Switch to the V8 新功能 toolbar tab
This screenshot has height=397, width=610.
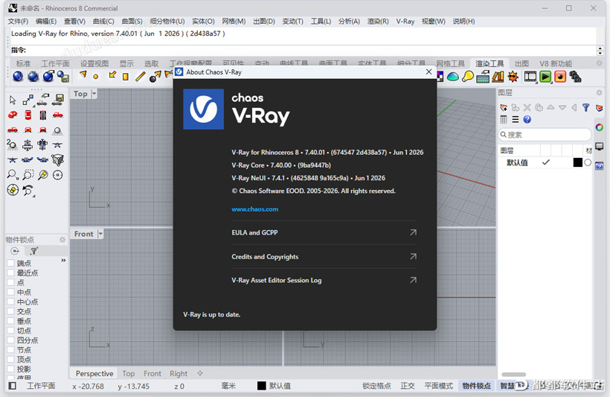pos(556,63)
